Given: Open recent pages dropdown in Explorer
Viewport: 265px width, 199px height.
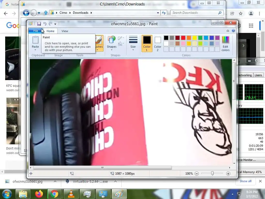Looking at the screenshot, I should [x=39, y=13].
